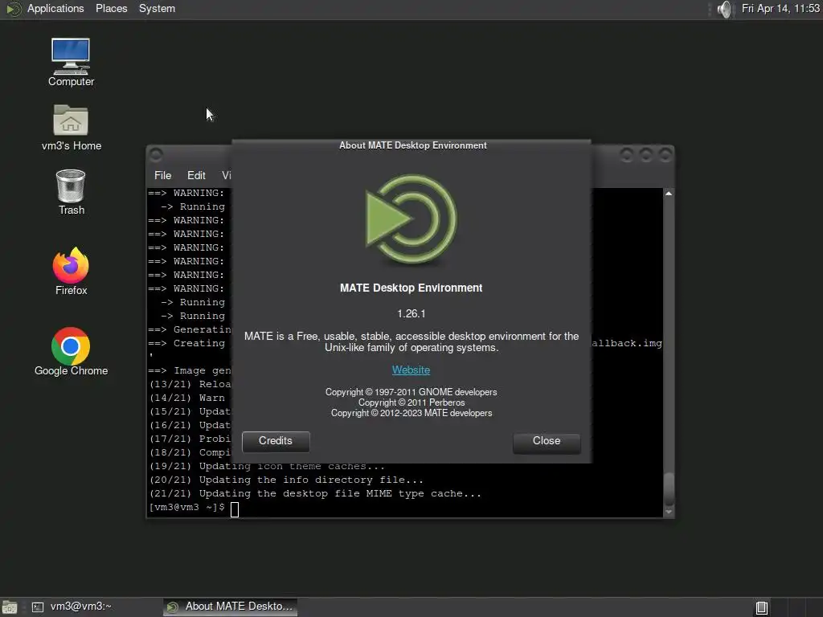Click the 'MATE Desktop Environment' heading
This screenshot has height=617, width=823.
[x=411, y=288]
